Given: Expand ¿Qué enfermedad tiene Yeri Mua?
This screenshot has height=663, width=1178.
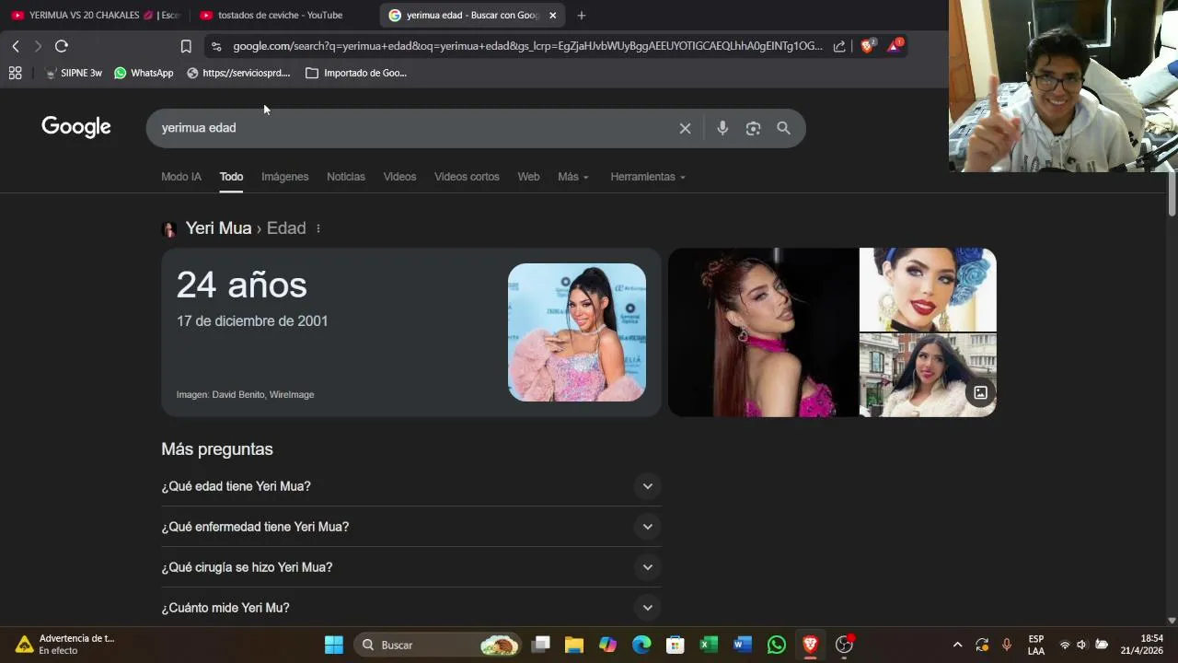Looking at the screenshot, I should pyautogui.click(x=411, y=527).
